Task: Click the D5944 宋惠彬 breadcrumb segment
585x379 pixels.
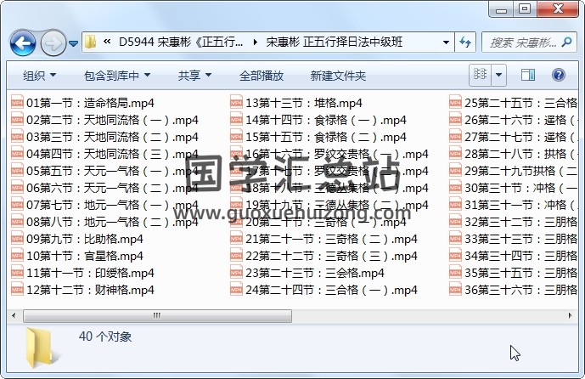Action: [181, 42]
